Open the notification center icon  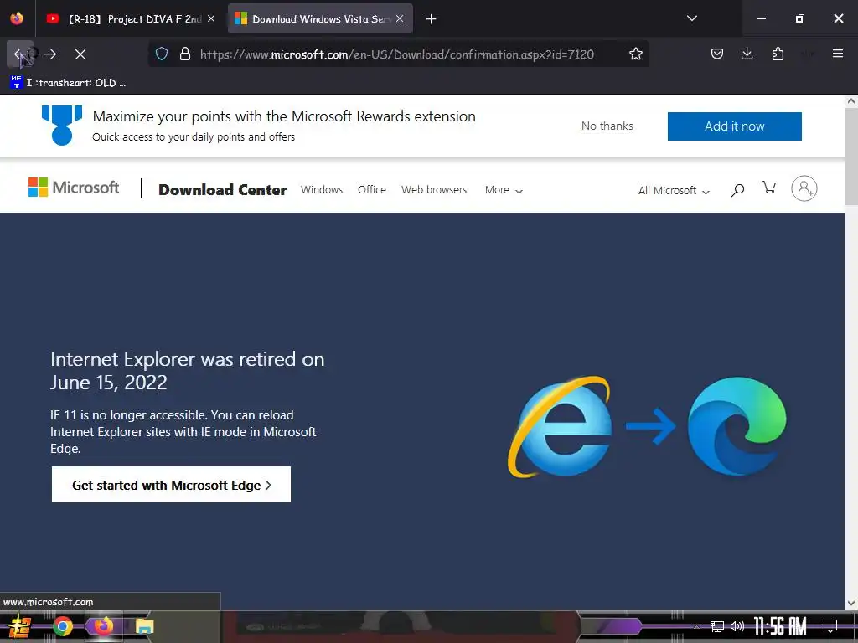click(830, 626)
